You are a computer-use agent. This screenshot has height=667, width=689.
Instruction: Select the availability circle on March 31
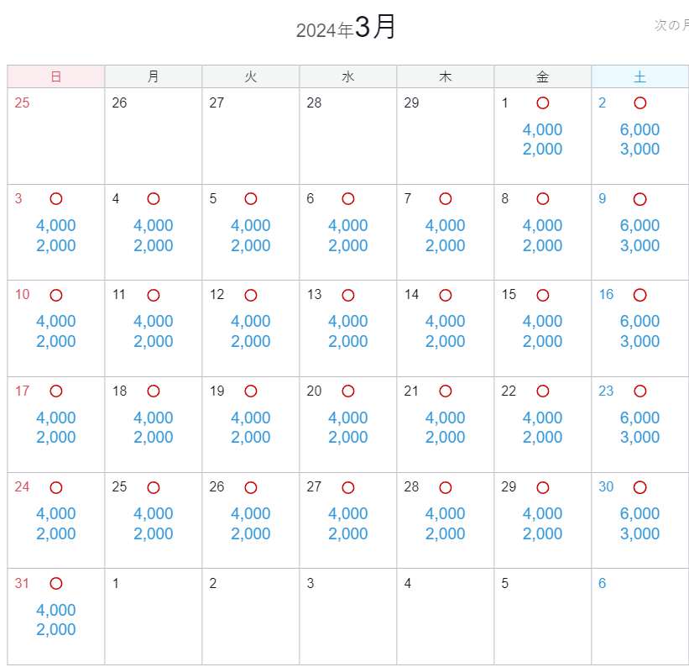click(x=55, y=583)
